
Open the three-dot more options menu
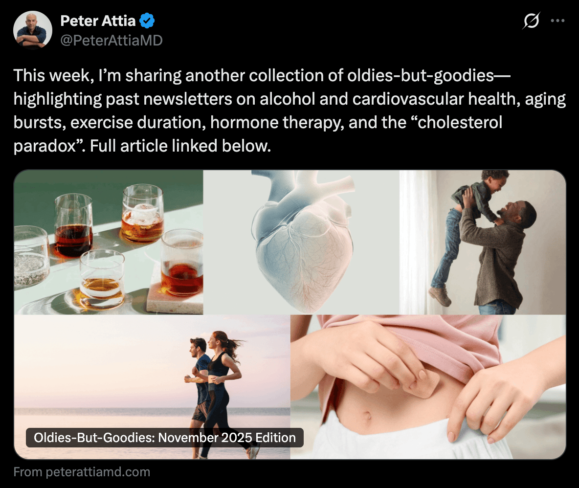click(557, 21)
